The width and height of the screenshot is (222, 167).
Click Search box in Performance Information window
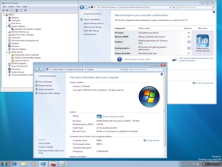pos(196,7)
